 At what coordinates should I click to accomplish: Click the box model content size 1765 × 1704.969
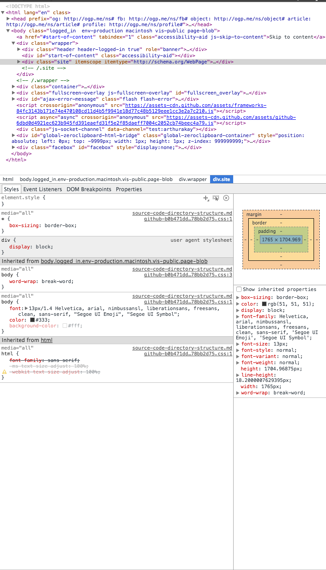pos(281,240)
